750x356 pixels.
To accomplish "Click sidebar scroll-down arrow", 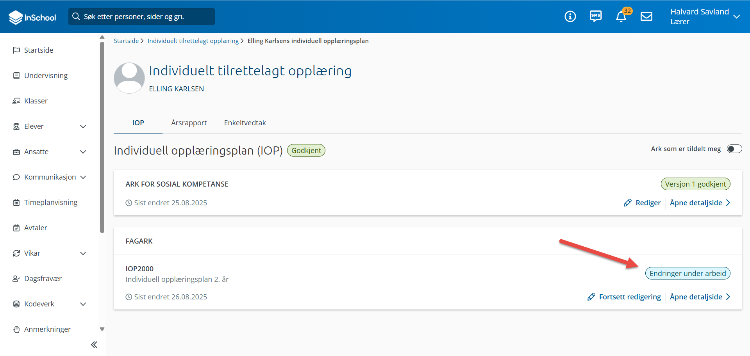I will coord(102,329).
